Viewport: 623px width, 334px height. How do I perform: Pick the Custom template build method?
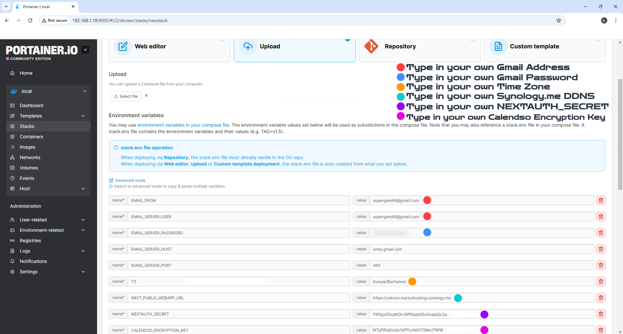coord(544,48)
